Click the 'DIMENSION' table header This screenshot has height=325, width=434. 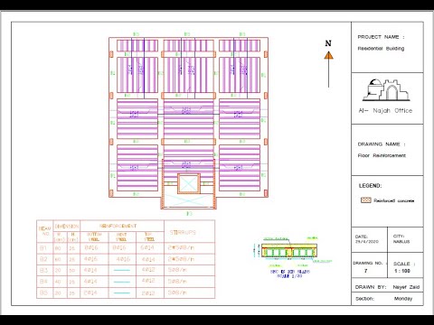point(67,226)
